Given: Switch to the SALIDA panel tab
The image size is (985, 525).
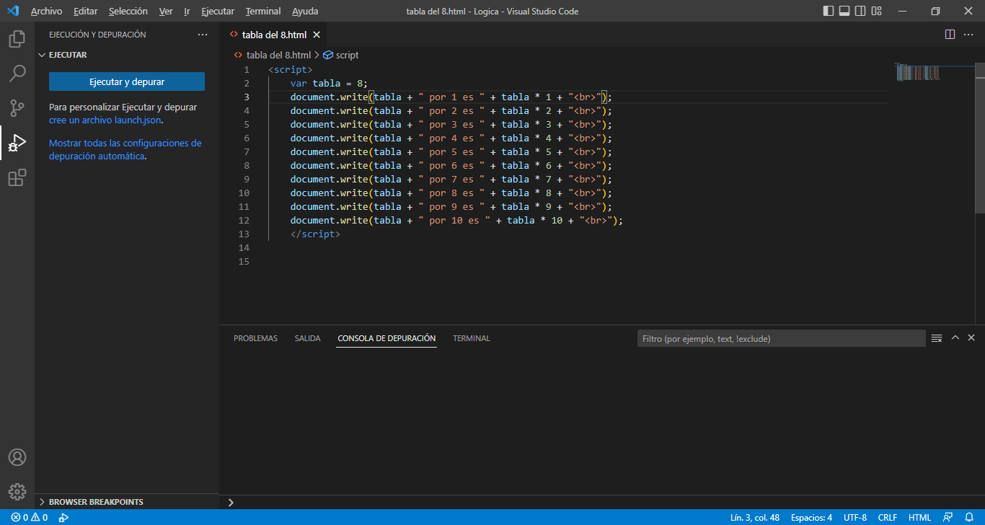Looking at the screenshot, I should coord(307,338).
